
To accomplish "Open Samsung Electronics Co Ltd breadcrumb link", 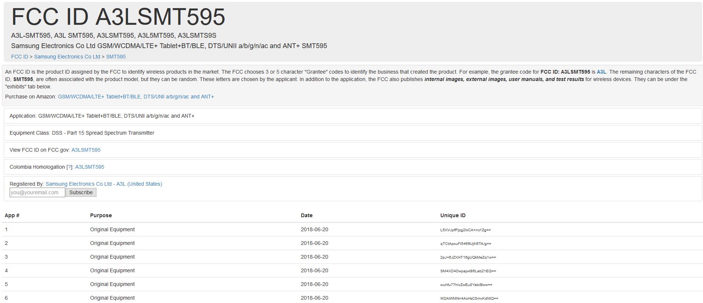I will pyautogui.click(x=67, y=57).
